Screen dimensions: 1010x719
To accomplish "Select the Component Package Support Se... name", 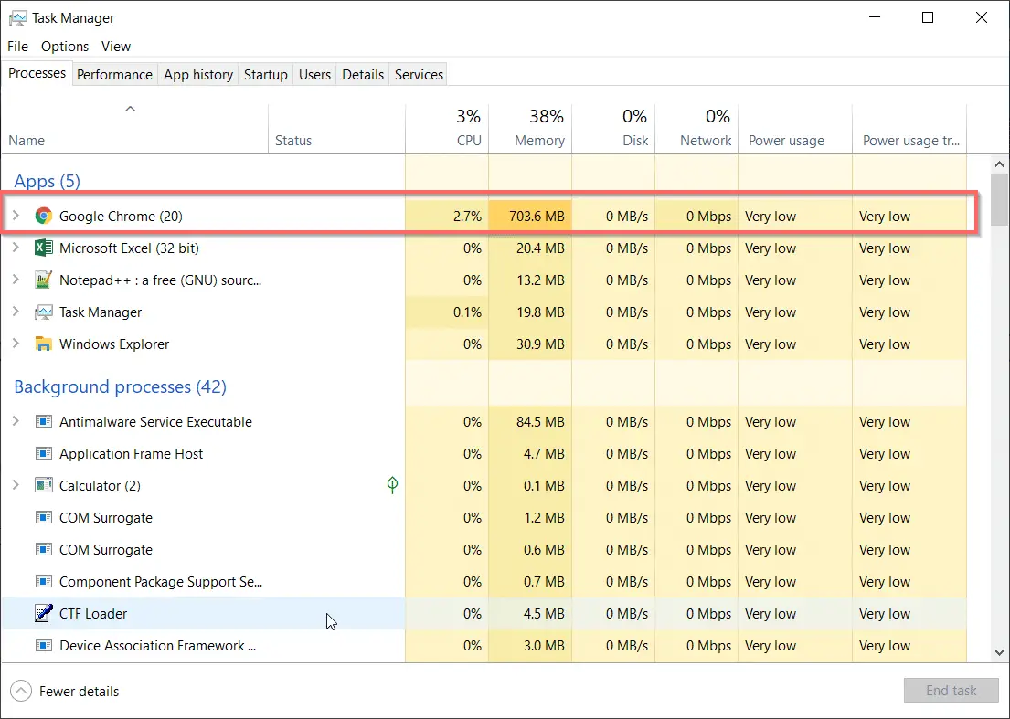I will [x=160, y=582].
